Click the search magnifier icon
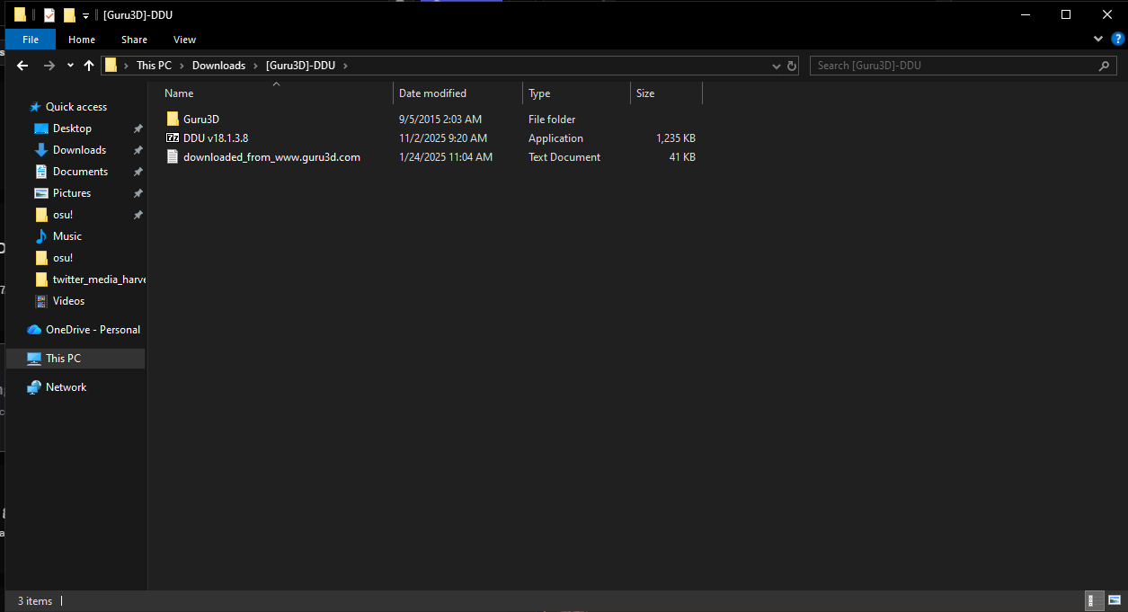 tap(1105, 66)
